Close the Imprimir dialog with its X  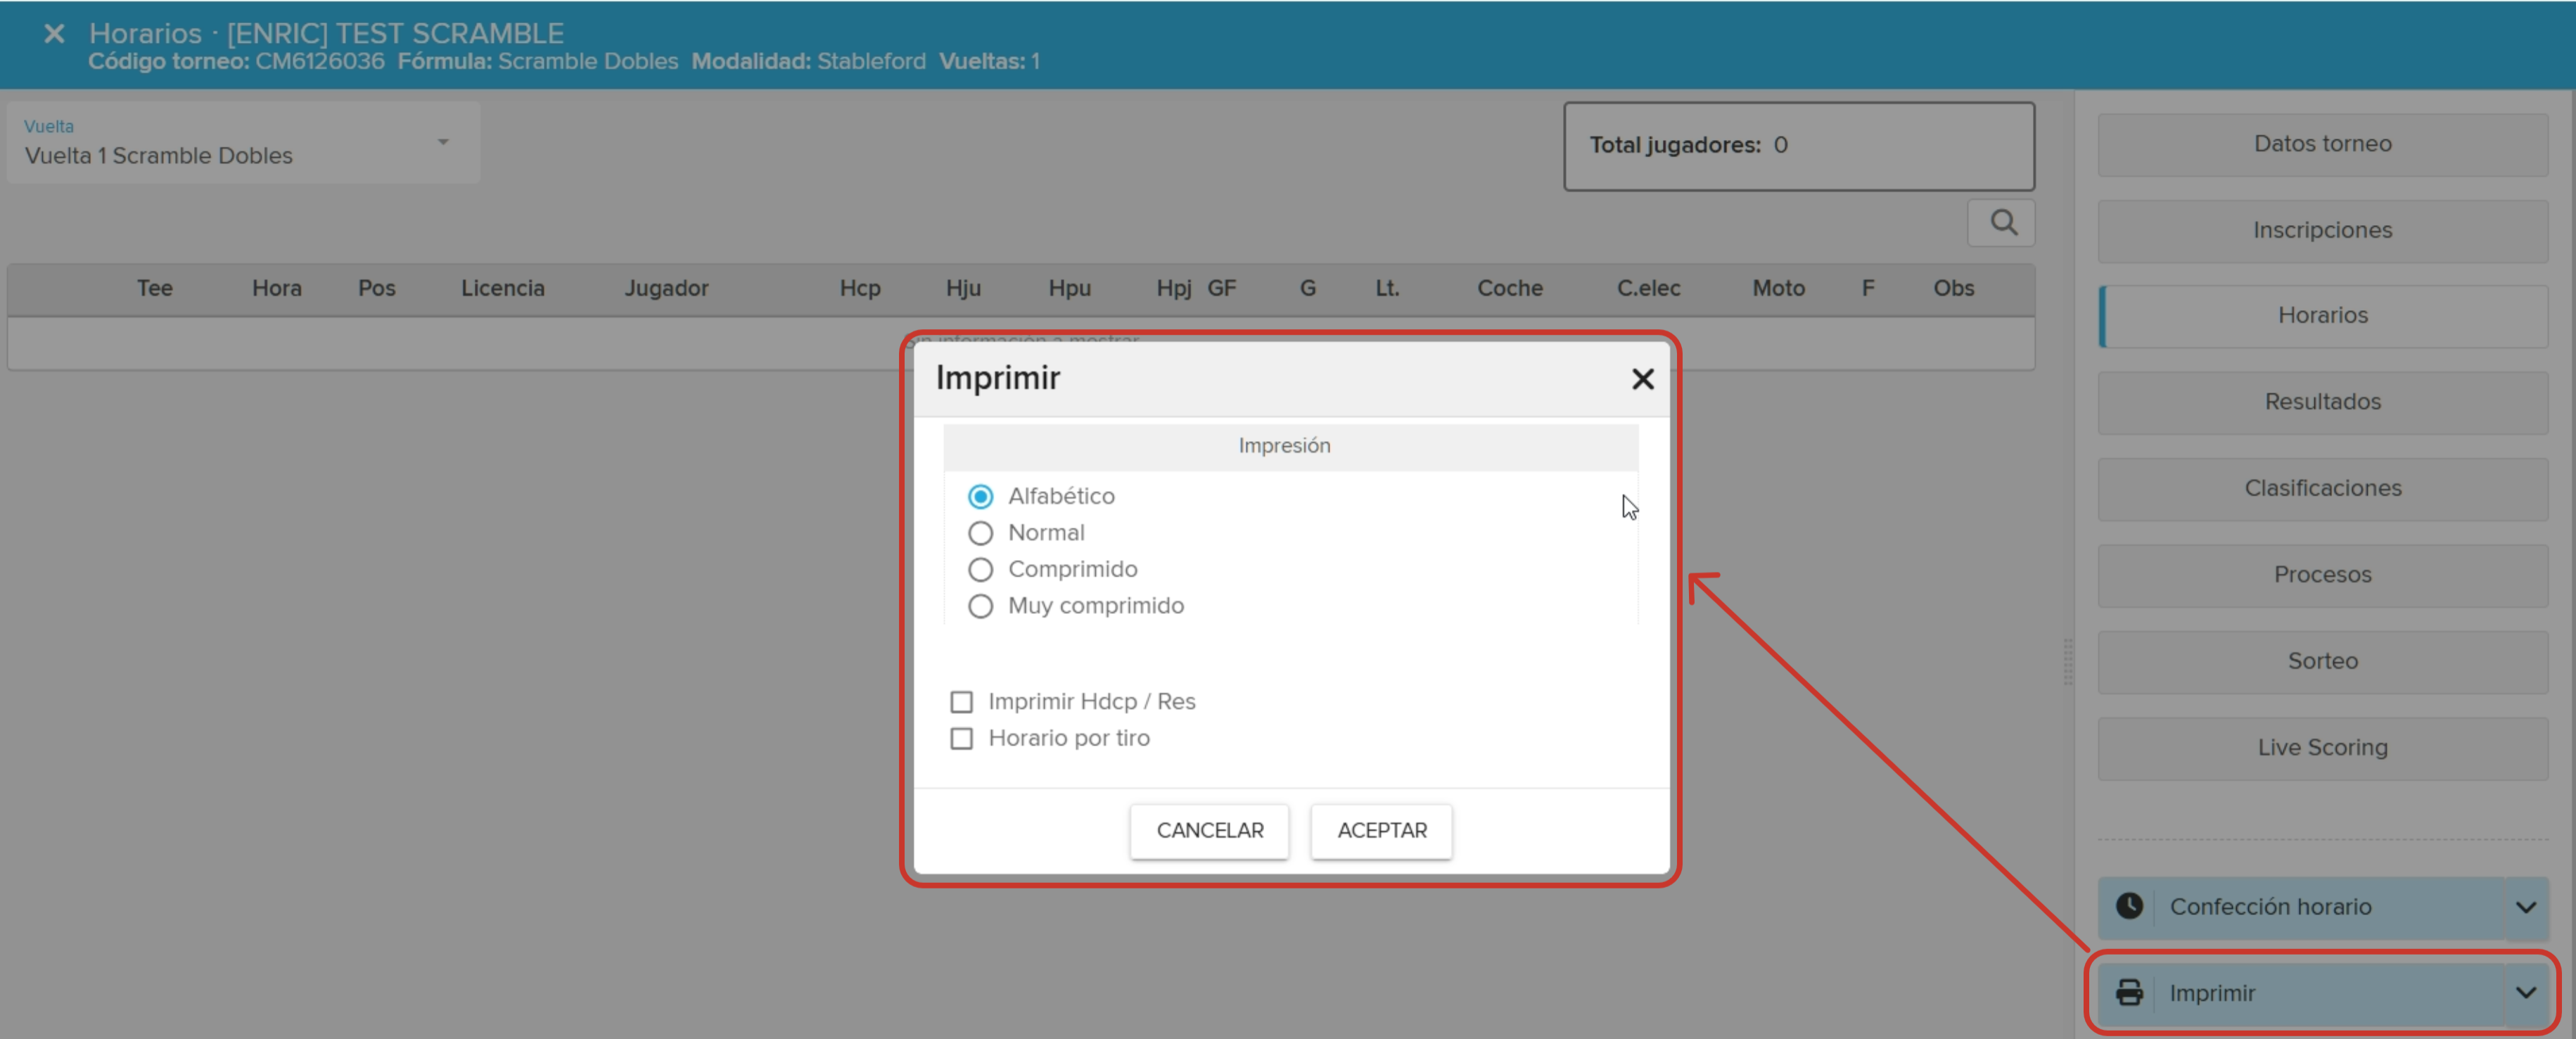tap(1642, 379)
